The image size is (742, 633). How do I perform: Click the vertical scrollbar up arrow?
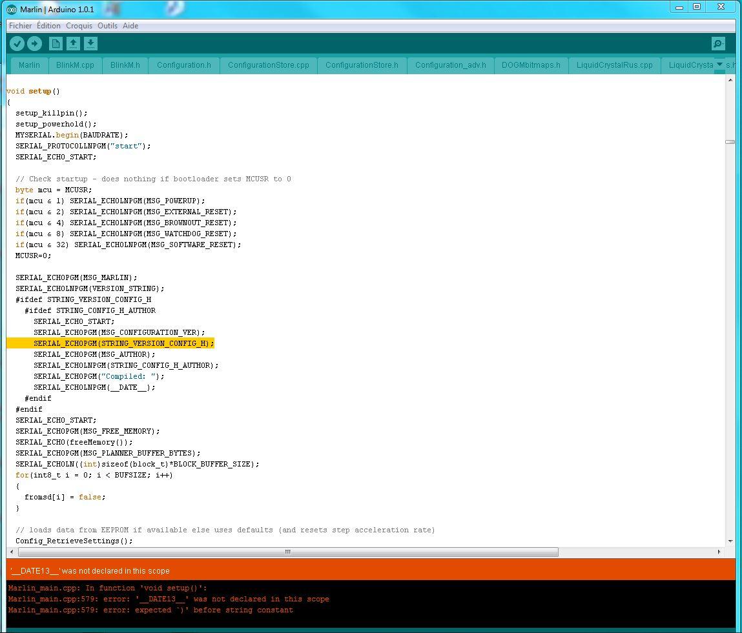(730, 81)
